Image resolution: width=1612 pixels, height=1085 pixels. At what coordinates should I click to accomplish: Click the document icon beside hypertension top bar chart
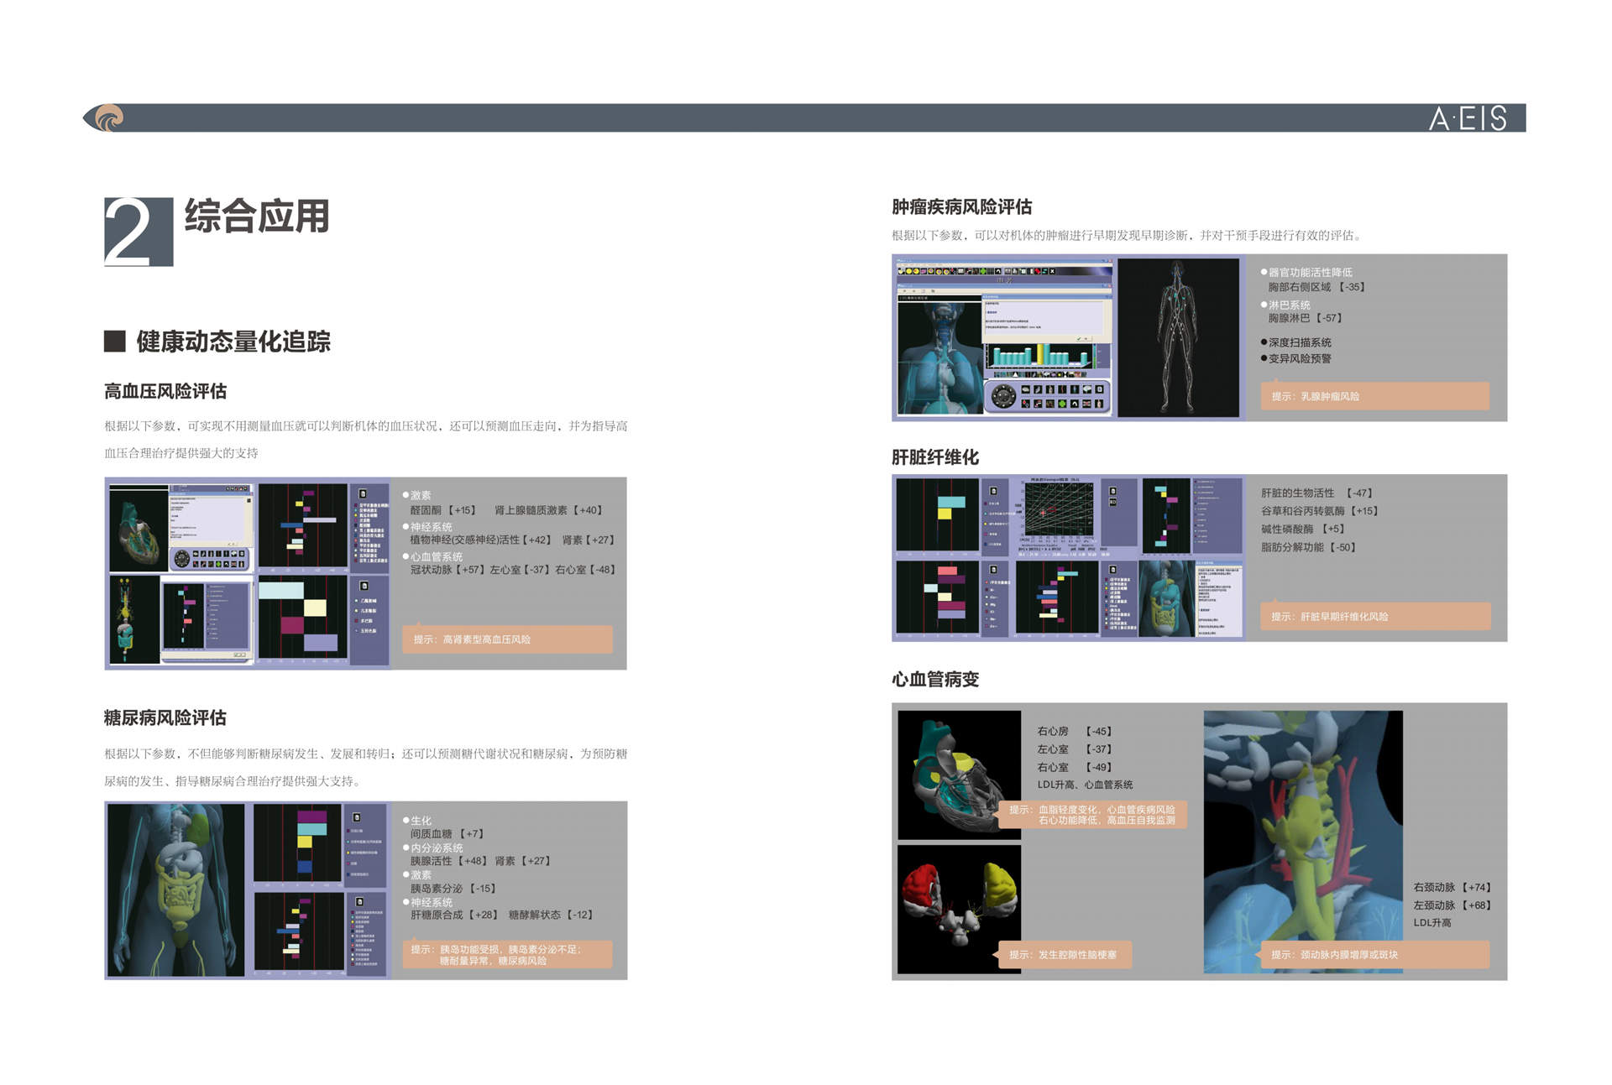[x=363, y=493]
